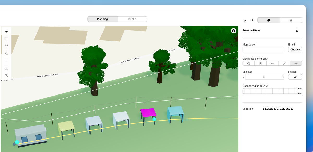This screenshot has height=152, width=313.
Task: Switch to the Public tab
Action: click(132, 19)
